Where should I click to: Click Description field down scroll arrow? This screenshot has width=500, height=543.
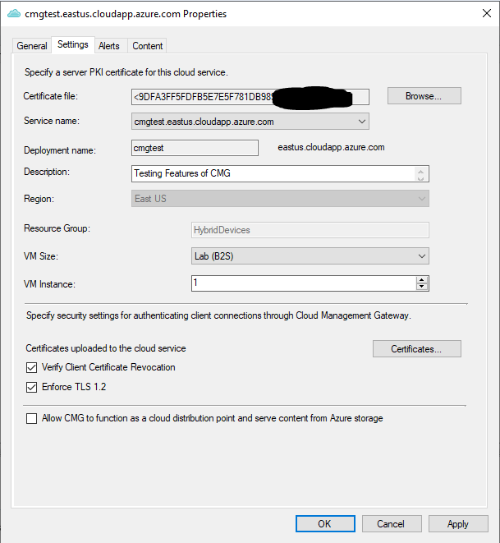[420, 178]
